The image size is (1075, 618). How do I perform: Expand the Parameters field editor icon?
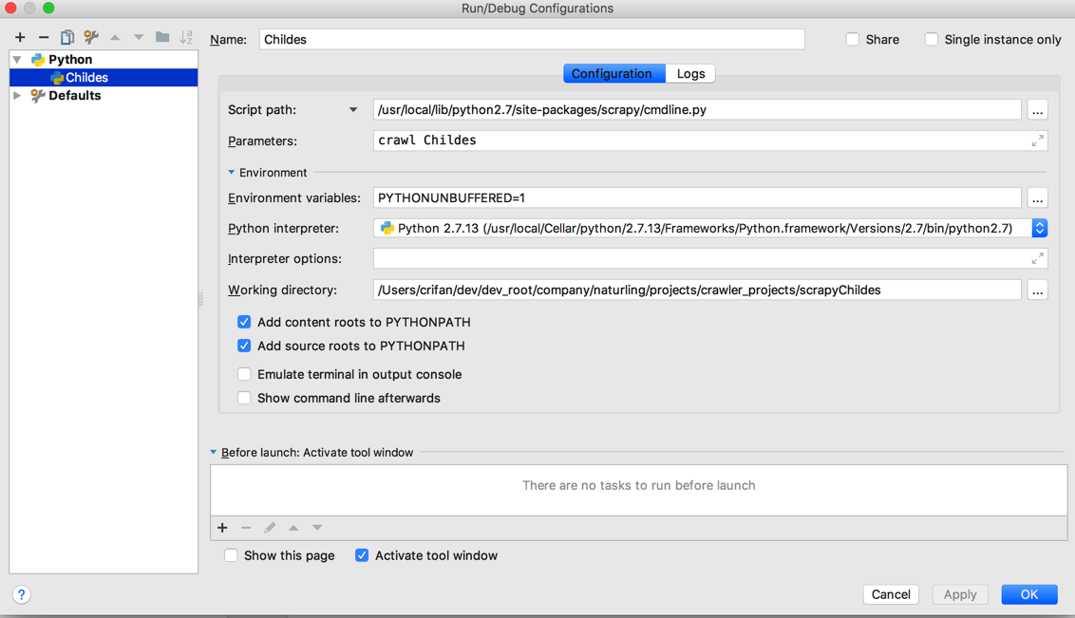point(1037,140)
